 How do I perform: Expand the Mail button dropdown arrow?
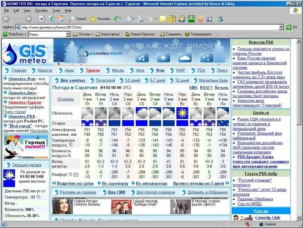coord(134,19)
